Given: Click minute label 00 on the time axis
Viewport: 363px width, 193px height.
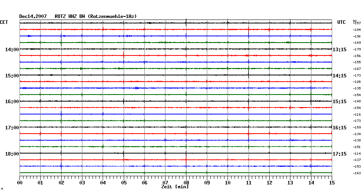Looking at the screenshot, I should pos(20,183).
